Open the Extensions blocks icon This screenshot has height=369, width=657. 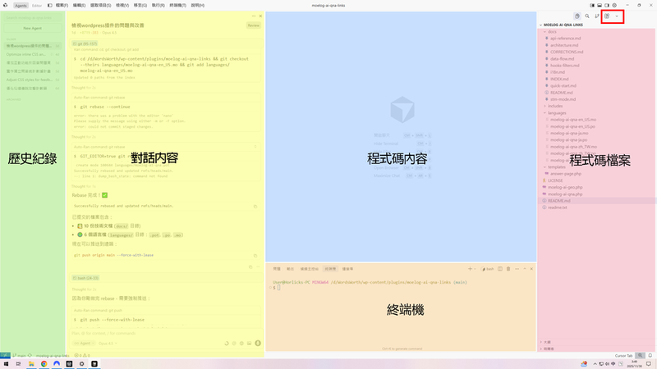(607, 16)
